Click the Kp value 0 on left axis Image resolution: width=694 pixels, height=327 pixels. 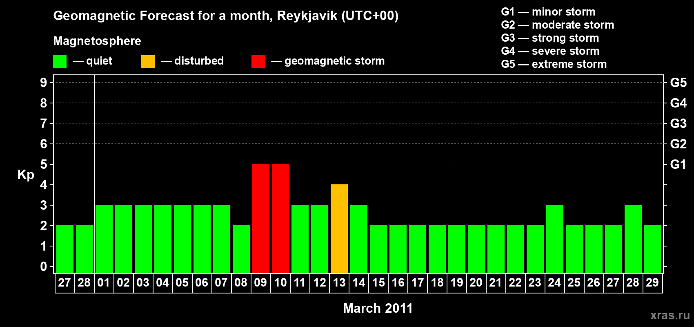click(43, 267)
